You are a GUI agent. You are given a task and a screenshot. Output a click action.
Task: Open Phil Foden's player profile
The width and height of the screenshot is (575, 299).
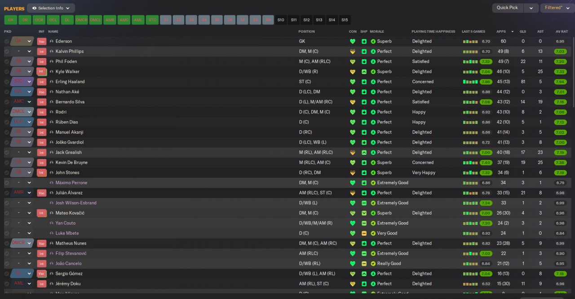[66, 62]
